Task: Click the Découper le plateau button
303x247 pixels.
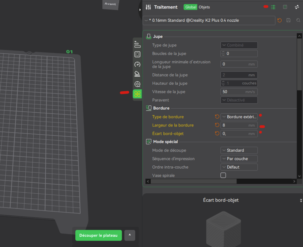Action: pyautogui.click(x=98, y=235)
